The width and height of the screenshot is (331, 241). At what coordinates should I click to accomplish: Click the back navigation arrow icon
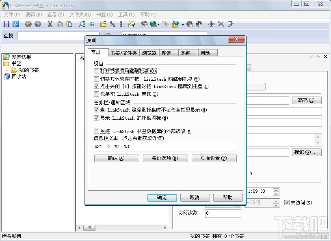pyautogui.click(x=28, y=24)
